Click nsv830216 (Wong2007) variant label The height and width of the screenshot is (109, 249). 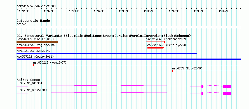[50, 62]
